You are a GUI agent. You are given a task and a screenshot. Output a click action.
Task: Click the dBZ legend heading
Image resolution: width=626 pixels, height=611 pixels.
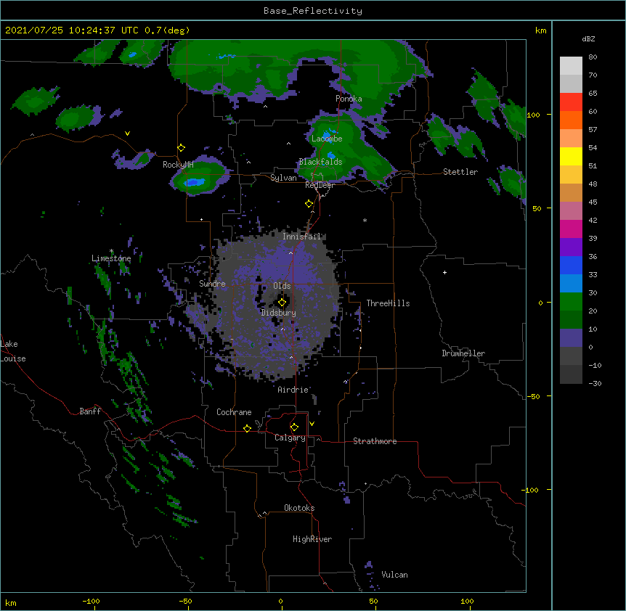pos(588,39)
